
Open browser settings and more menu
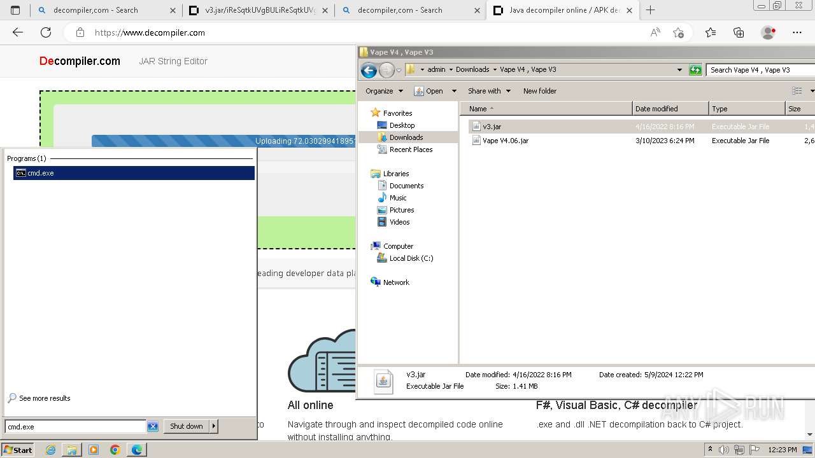pyautogui.click(x=797, y=32)
